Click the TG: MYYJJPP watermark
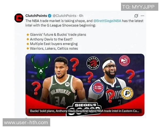The image size is (161, 129). tap(140, 7)
